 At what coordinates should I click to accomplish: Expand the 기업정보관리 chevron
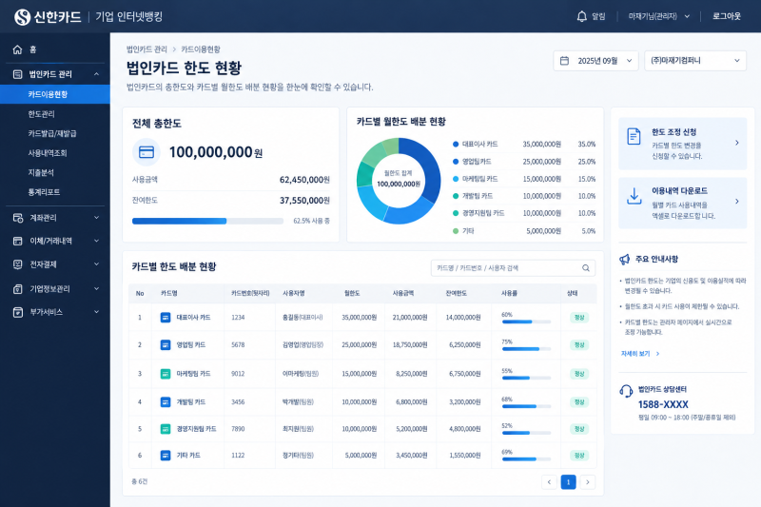96,288
